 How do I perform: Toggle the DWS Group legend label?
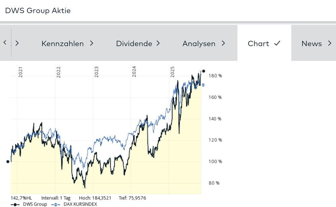(x=35, y=204)
